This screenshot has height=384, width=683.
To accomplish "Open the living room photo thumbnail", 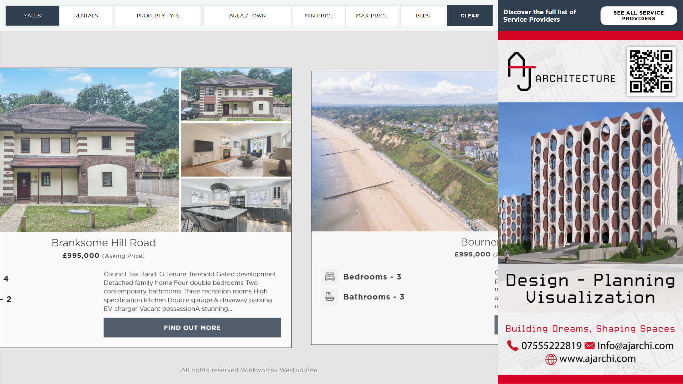I will pyautogui.click(x=236, y=150).
